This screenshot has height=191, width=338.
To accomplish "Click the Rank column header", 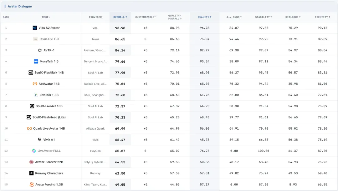I will (x=6, y=17).
